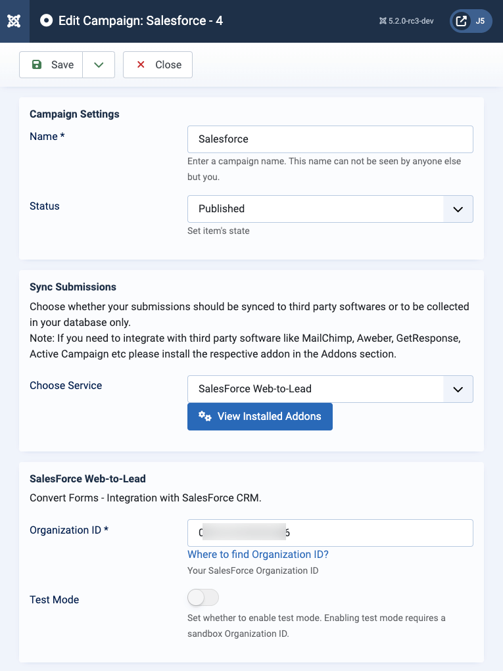Click 'Your SalesForce Organization ID' hint text
503x671 pixels.
tap(253, 570)
